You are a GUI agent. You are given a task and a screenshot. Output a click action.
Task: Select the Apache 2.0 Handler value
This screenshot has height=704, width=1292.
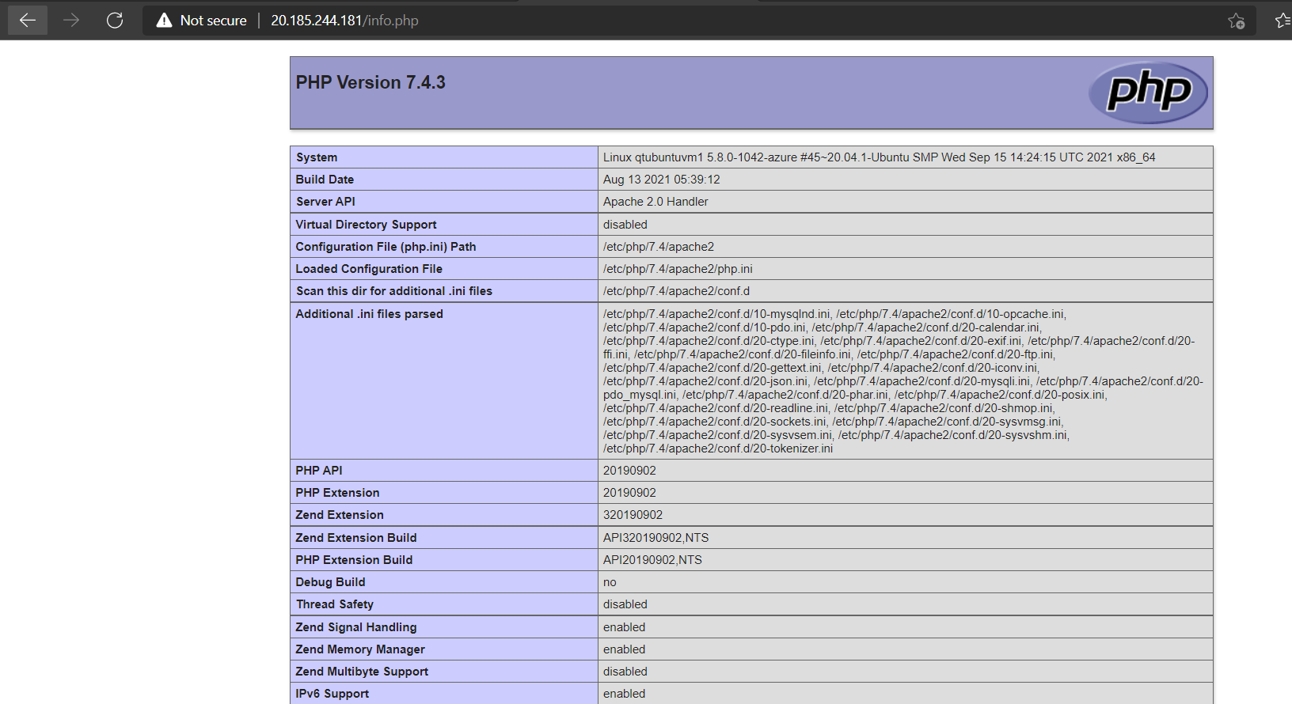(x=655, y=202)
